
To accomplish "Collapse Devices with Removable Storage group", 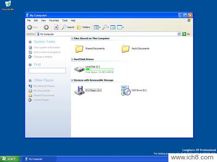I will [72, 80].
